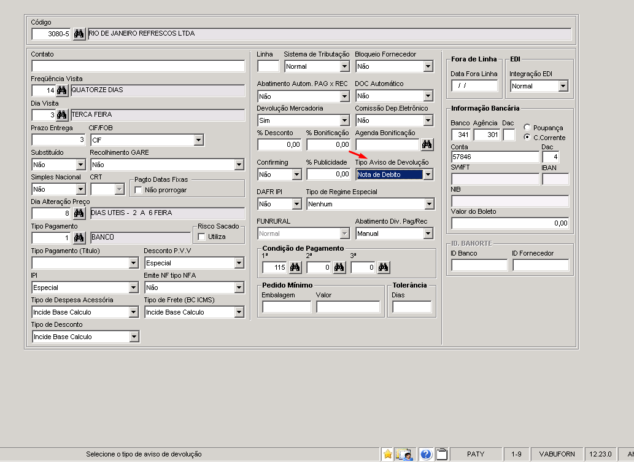
Task: Open CIF/FOB dropdown
Action: pyautogui.click(x=198, y=140)
